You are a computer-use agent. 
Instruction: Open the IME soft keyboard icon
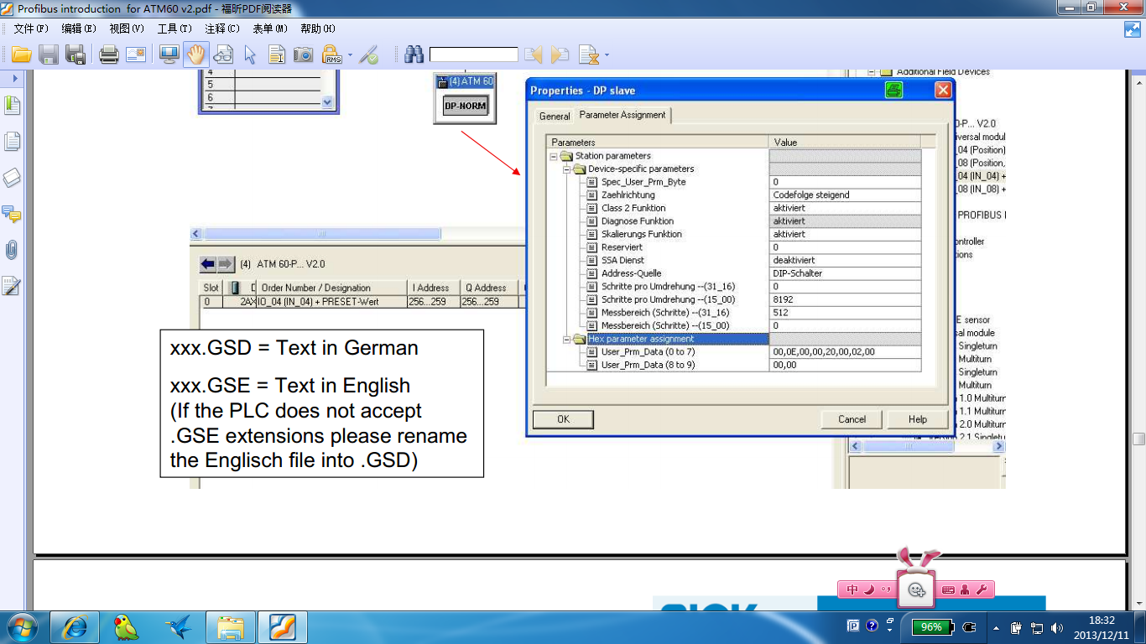948,589
